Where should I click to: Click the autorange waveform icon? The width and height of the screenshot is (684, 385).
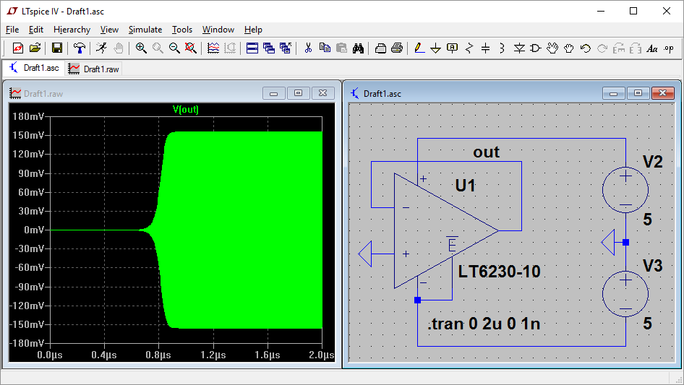point(213,48)
